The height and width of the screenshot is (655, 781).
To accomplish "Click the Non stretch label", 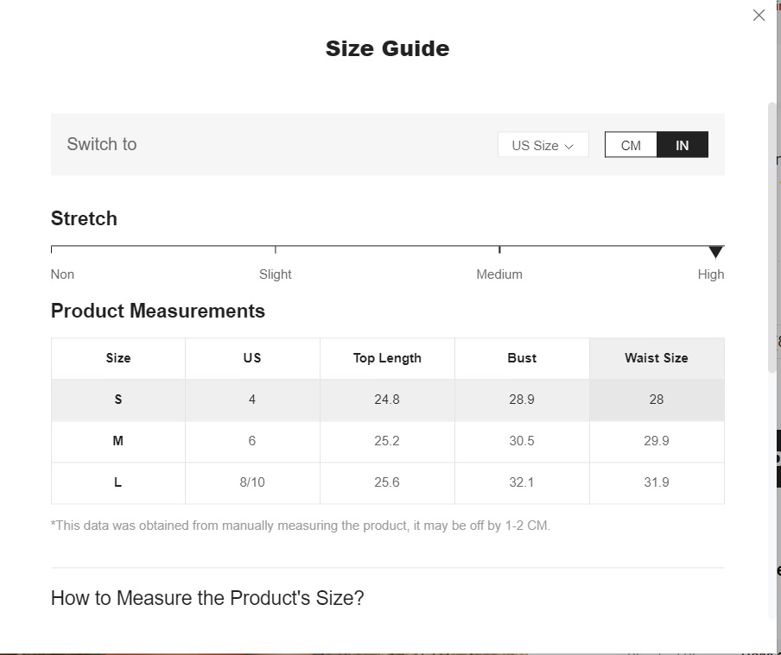I will (62, 274).
